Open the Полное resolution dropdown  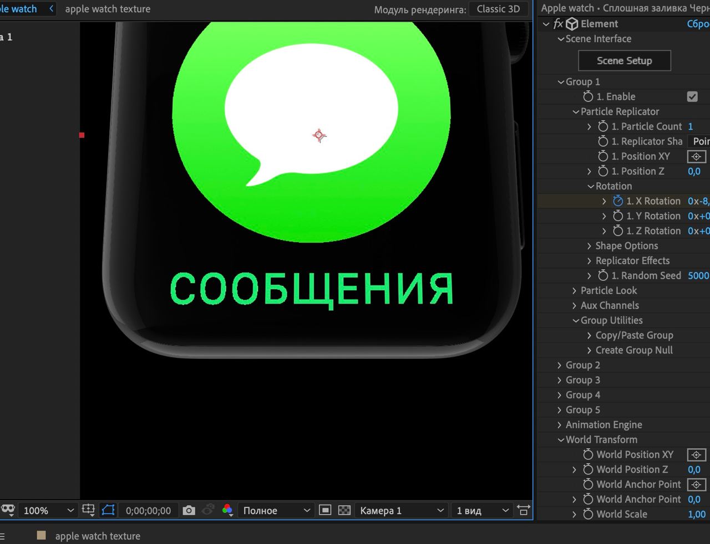pyautogui.click(x=276, y=510)
